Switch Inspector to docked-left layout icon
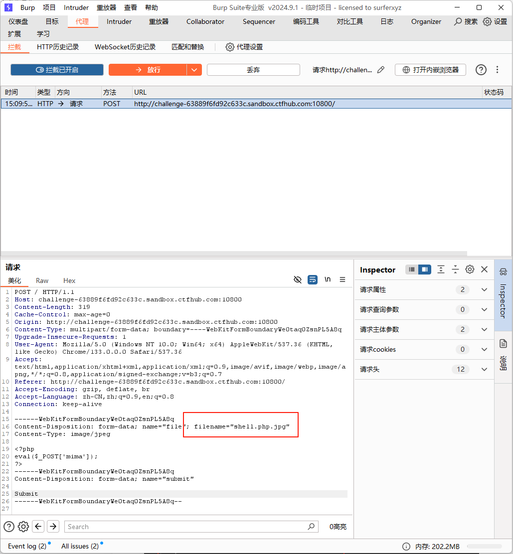 click(411, 270)
